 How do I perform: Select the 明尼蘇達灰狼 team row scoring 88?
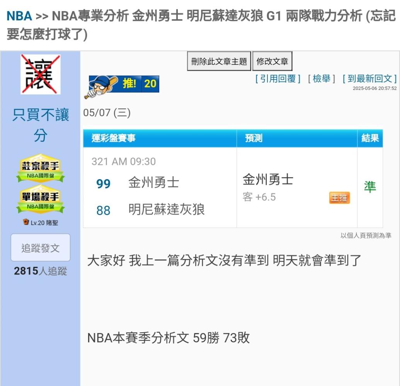point(150,210)
